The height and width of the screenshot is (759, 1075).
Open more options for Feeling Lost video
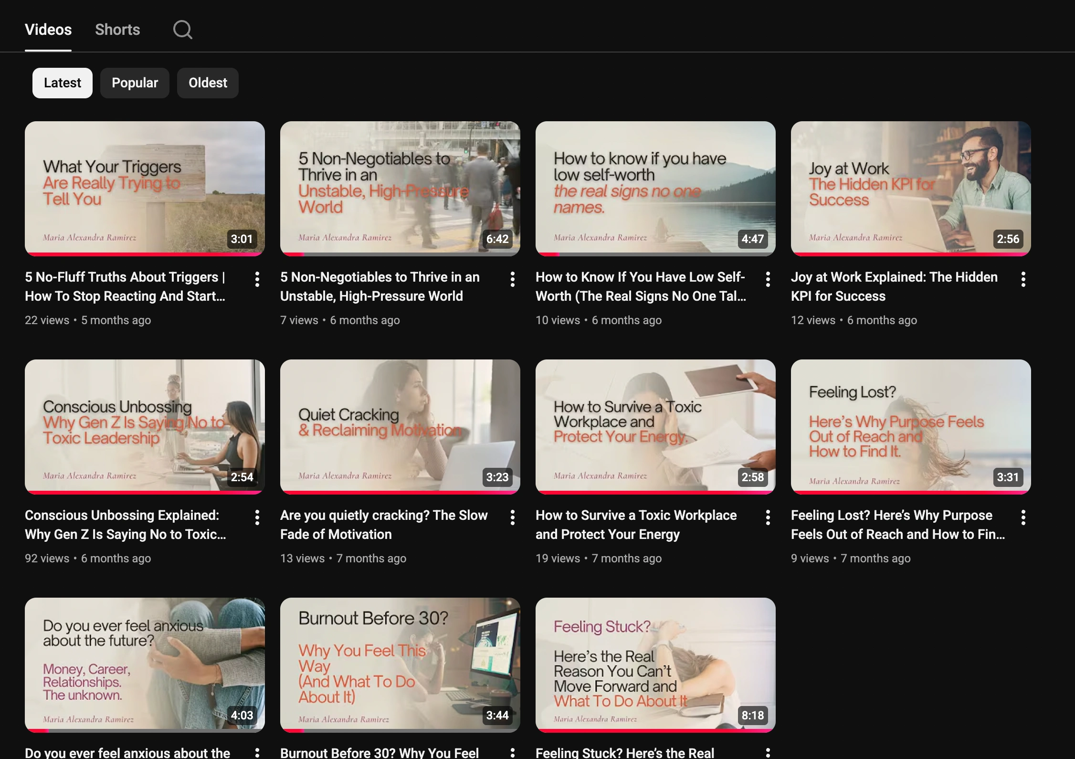click(x=1023, y=517)
